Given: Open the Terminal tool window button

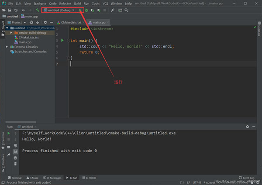Looking at the screenshot, I should [x=14, y=178].
